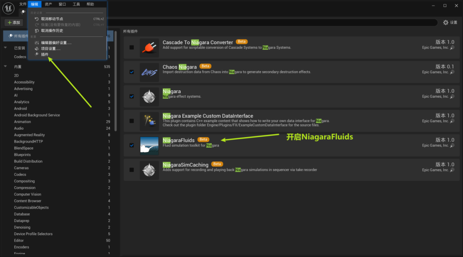Click the Unreal Engine logo icon
This screenshot has width=463, height=257.
click(x=8, y=8)
